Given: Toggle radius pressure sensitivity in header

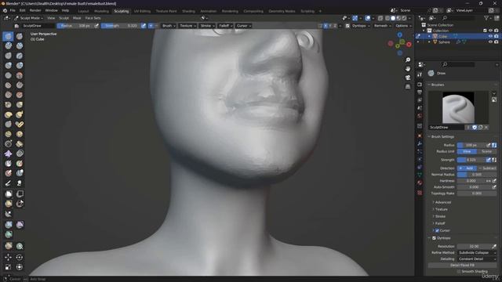Looking at the screenshot, I should [96, 26].
